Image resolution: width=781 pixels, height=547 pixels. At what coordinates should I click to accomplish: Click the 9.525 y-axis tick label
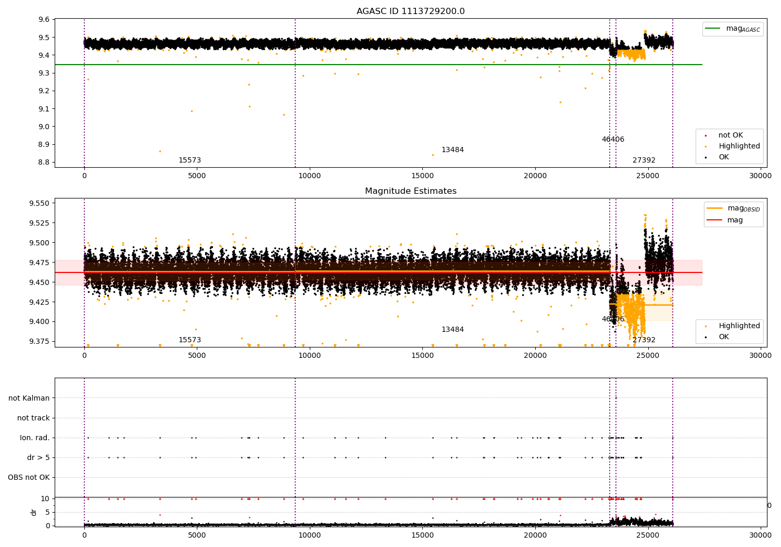click(40, 223)
